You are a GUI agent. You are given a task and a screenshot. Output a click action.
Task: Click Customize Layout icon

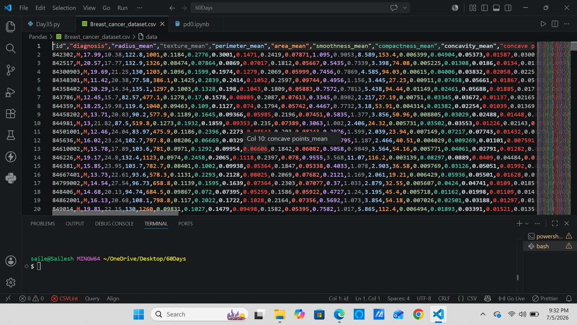click(x=473, y=8)
